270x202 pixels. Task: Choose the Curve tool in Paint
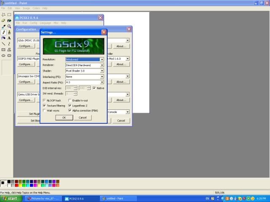(x=9, y=44)
